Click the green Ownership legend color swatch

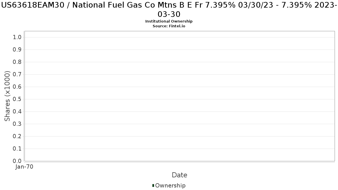click(153, 185)
